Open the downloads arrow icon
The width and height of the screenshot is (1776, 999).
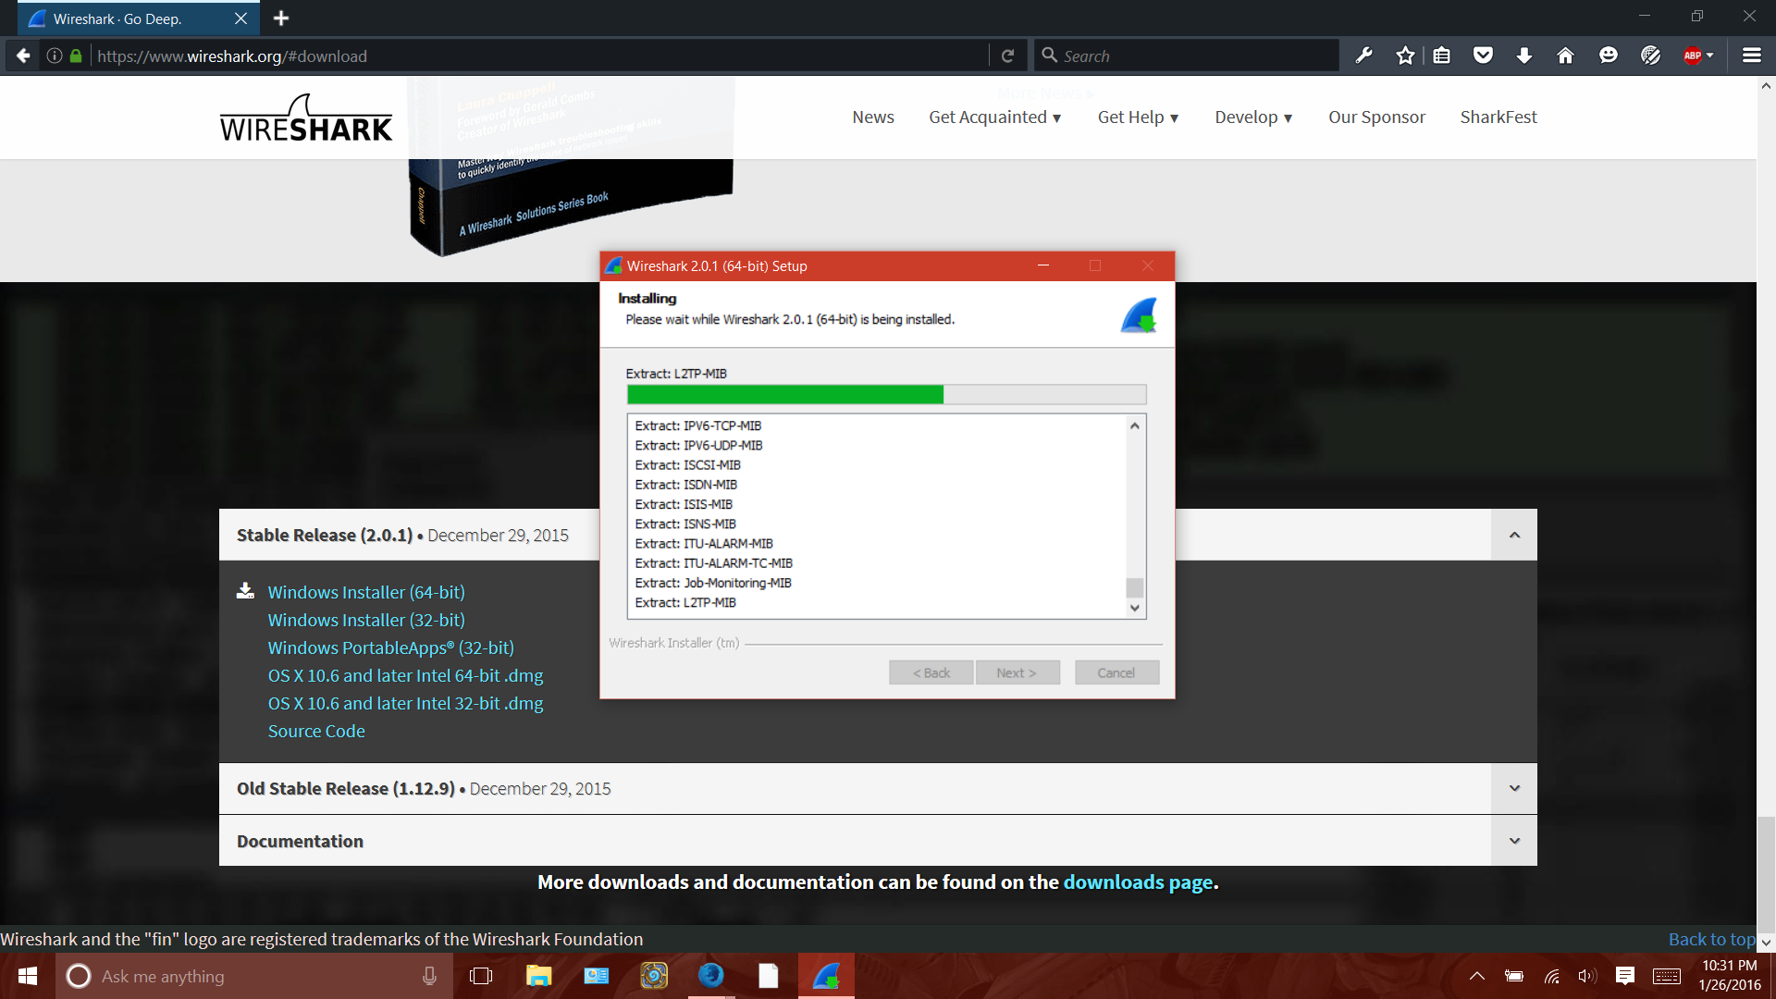click(1524, 55)
